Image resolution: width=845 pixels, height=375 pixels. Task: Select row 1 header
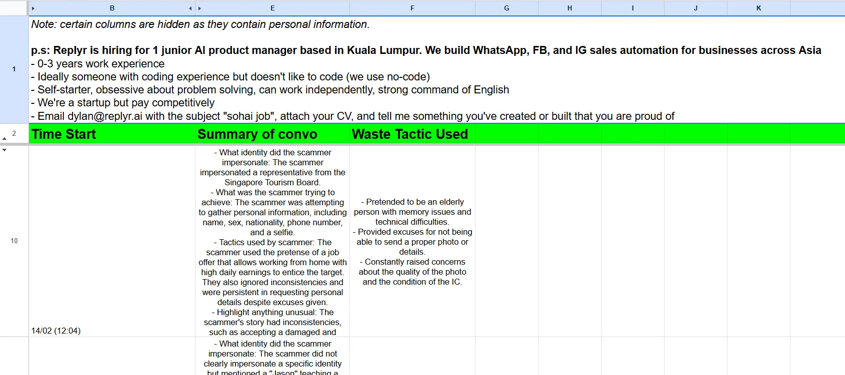tap(14, 69)
